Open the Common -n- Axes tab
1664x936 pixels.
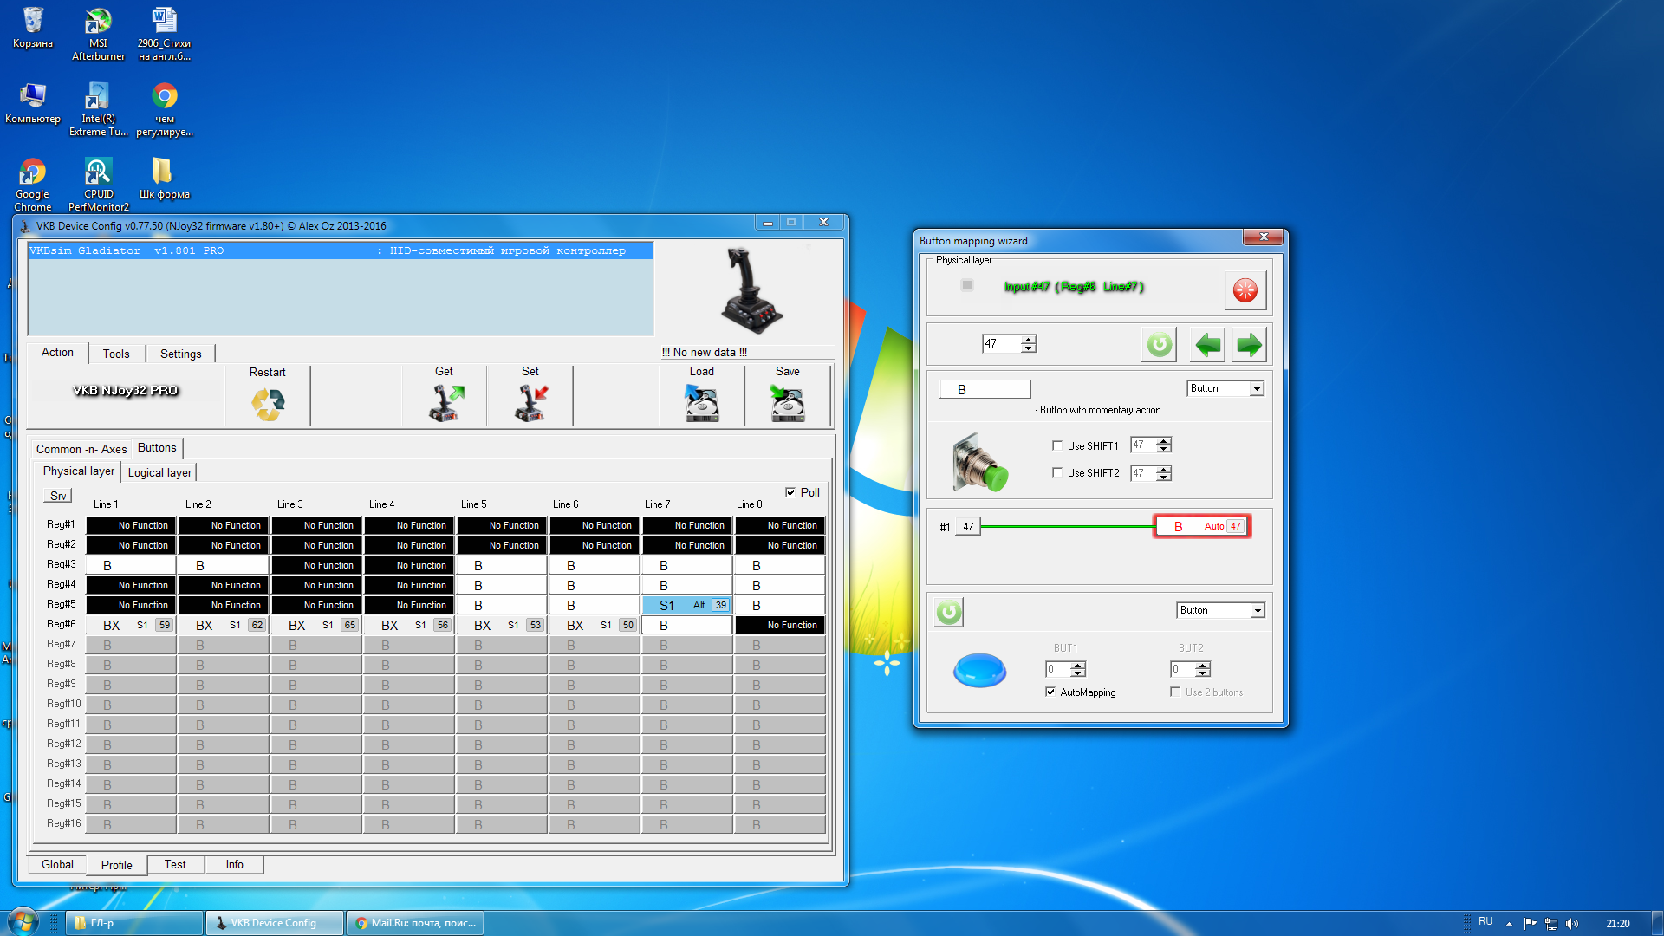(81, 449)
